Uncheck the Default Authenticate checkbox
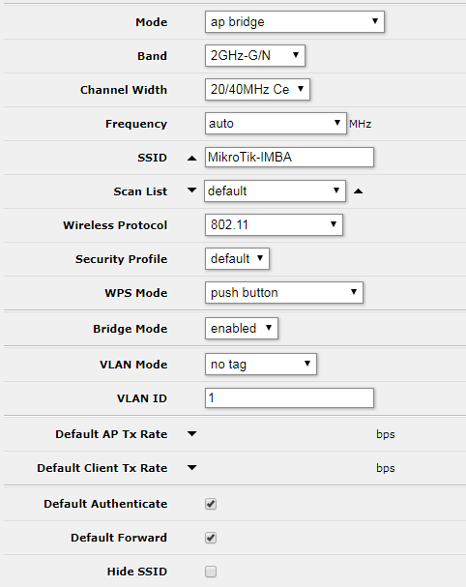The height and width of the screenshot is (587, 466). 211,504
